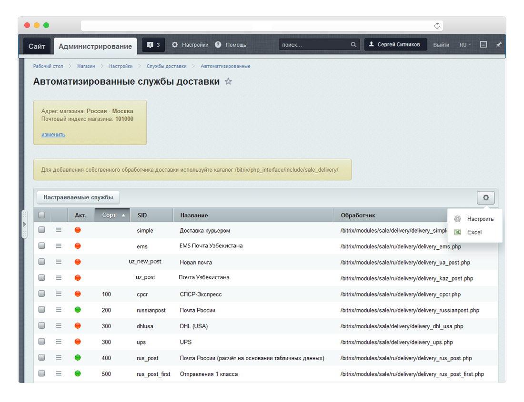Image resolution: width=524 pixels, height=402 pixels.
Task: Choose Excel from the popup menu
Action: click(x=474, y=232)
